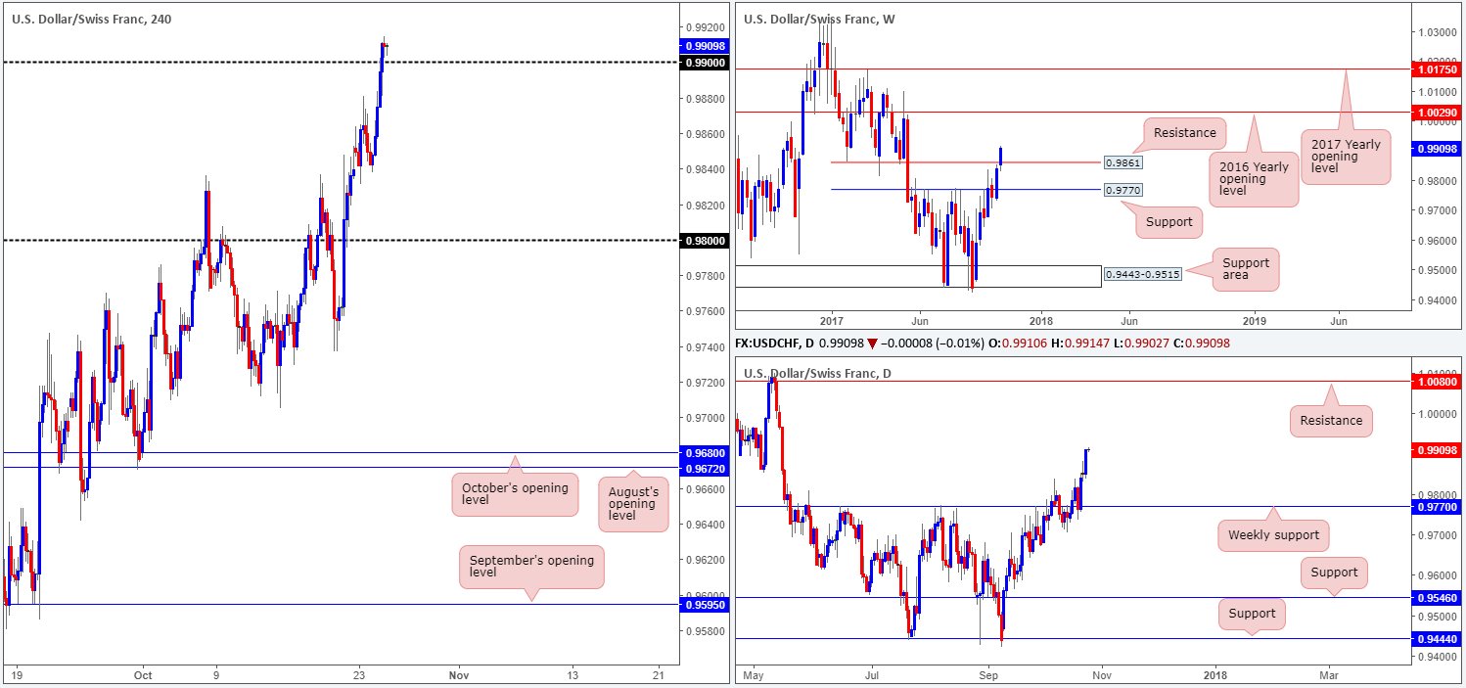Open the 'Support' callout pointing to 0.95460 line
This screenshot has width=1466, height=688.
(x=1334, y=573)
